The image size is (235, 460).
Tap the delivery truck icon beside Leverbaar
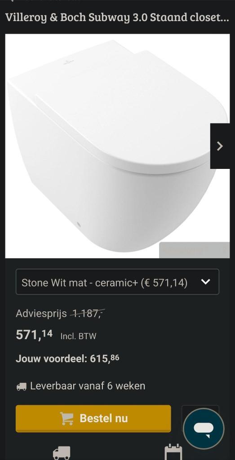click(22, 386)
